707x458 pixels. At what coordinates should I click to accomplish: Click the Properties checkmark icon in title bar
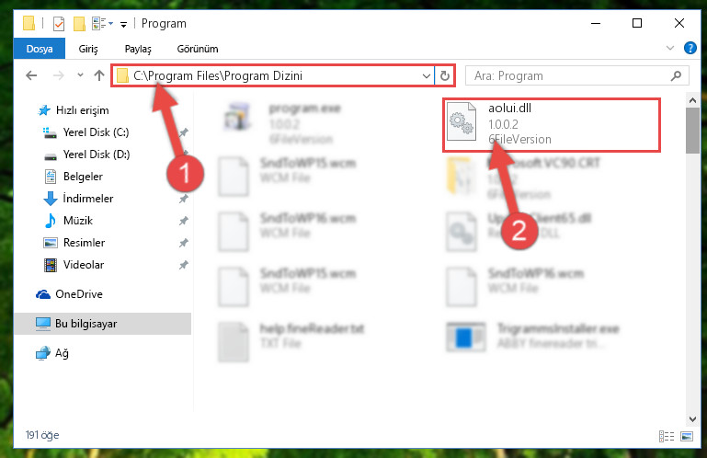pyautogui.click(x=59, y=24)
